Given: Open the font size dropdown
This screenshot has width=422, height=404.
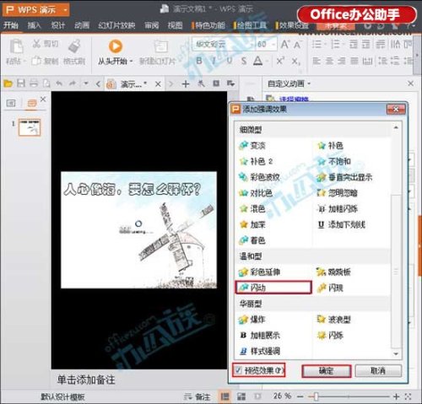Looking at the screenshot, I should pos(273,45).
